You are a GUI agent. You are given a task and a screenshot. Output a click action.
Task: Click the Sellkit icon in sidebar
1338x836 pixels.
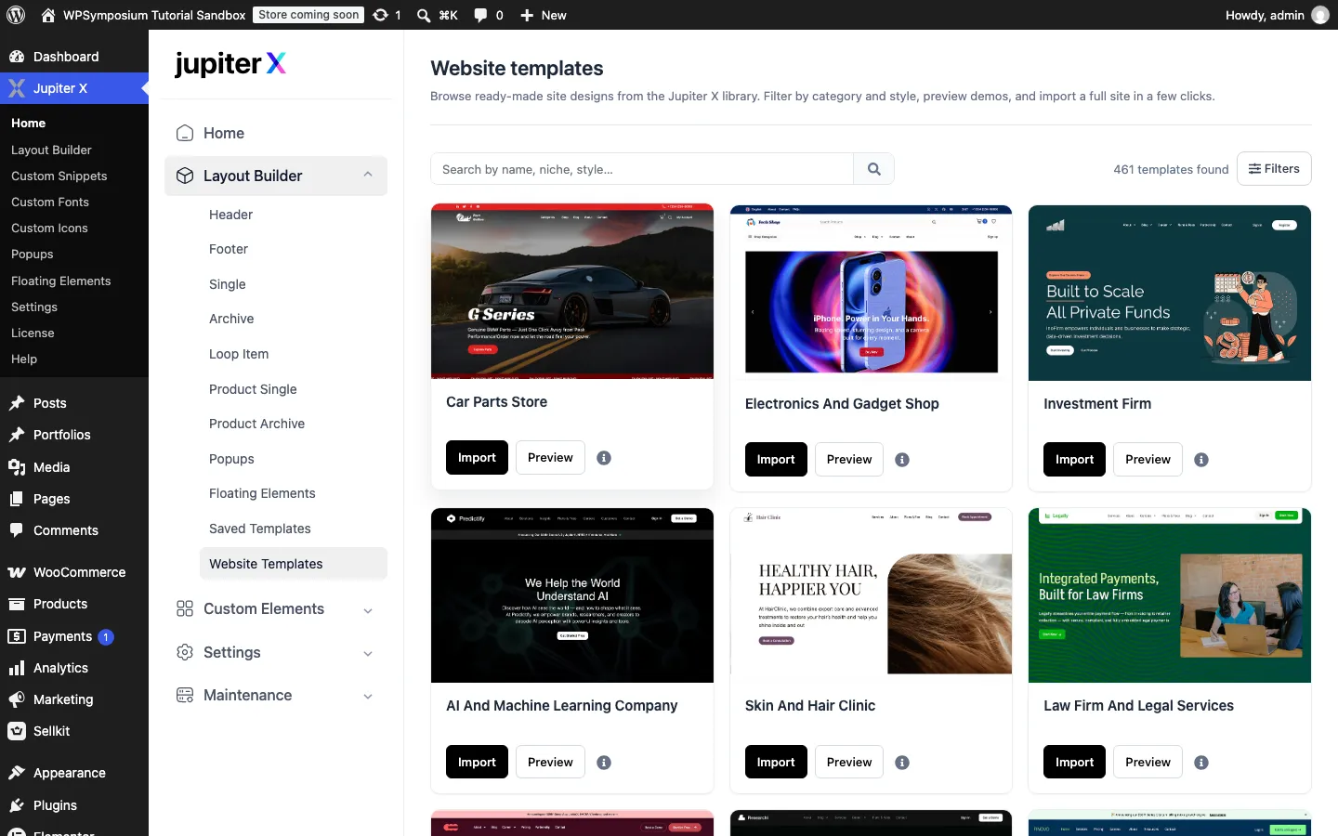[x=17, y=731]
